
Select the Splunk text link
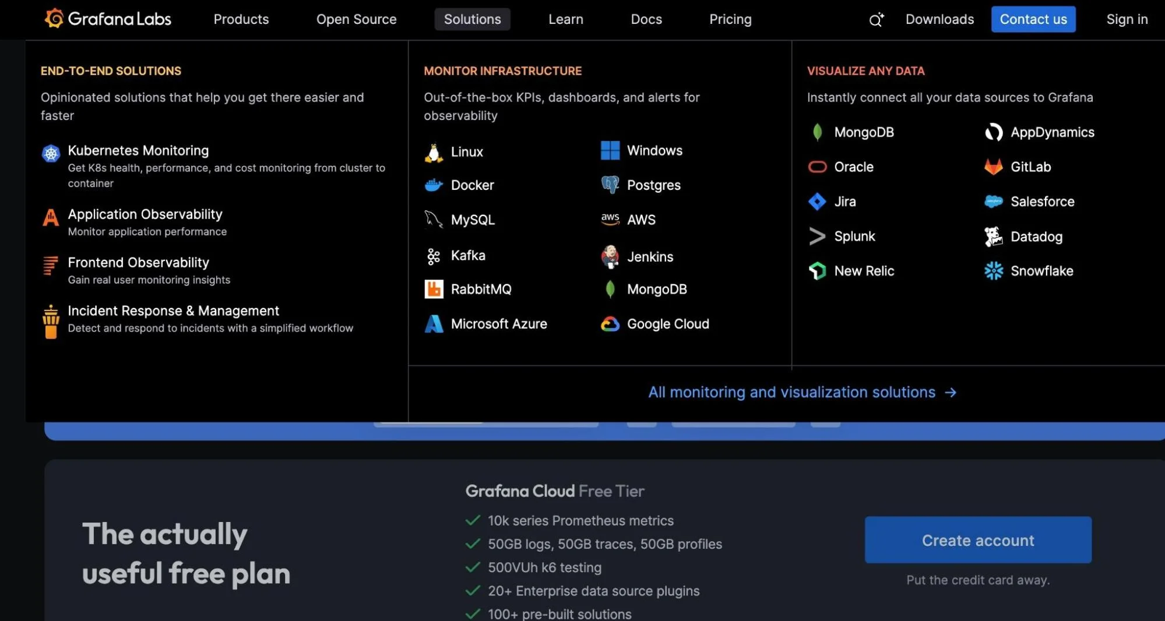854,236
